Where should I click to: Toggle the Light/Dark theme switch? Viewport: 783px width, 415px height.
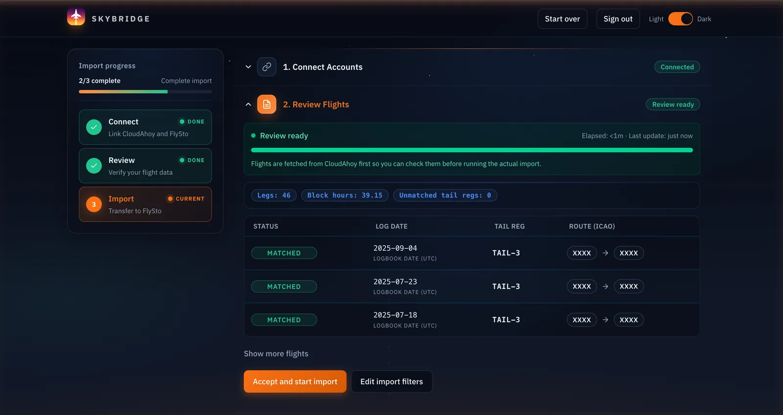coord(681,19)
